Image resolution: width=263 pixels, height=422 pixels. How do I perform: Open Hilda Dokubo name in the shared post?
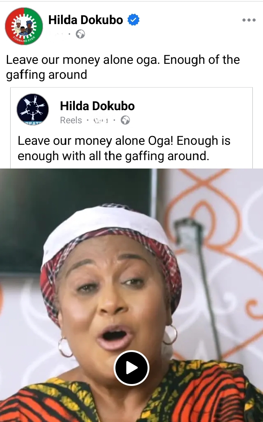click(97, 106)
